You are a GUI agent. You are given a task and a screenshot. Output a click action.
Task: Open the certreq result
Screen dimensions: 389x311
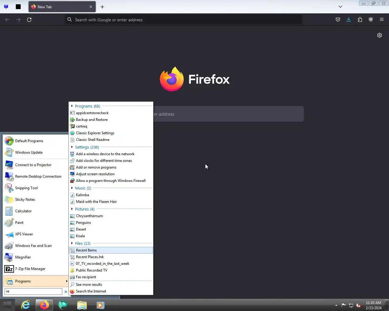pos(111,126)
